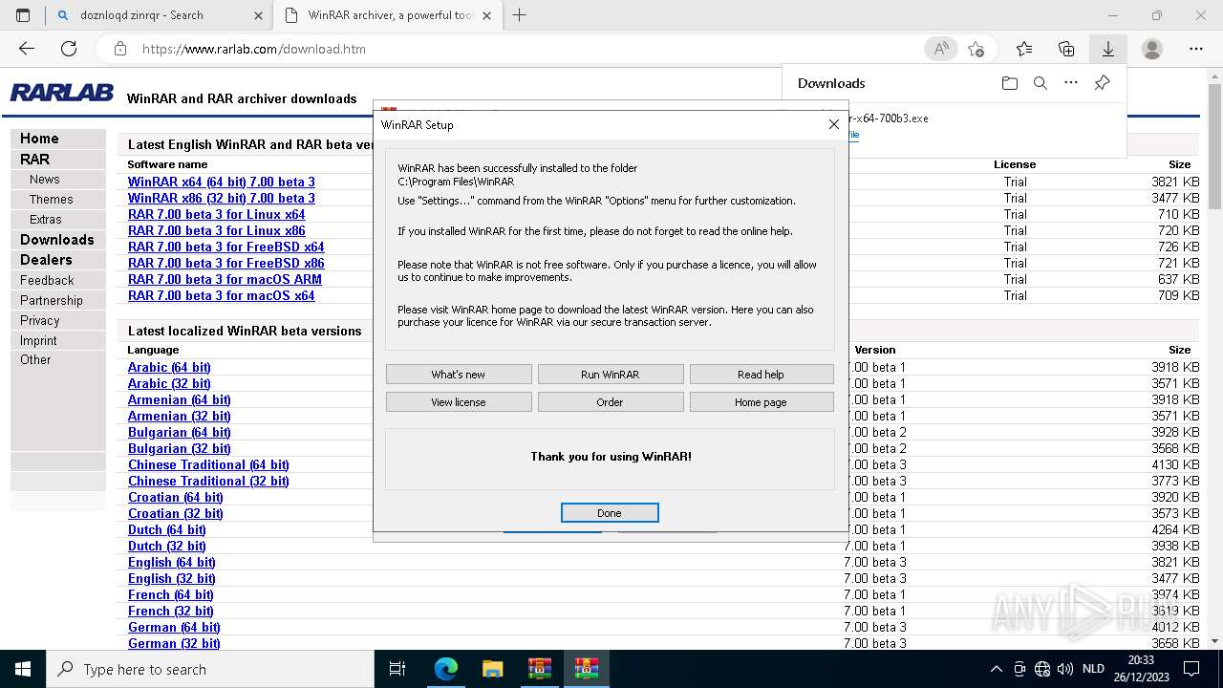This screenshot has width=1223, height=688.
Task: Open Microsoft Edge from taskbar
Action: (446, 669)
